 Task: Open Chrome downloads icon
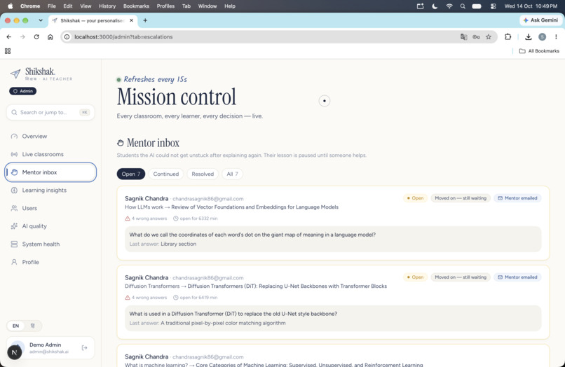tap(529, 36)
